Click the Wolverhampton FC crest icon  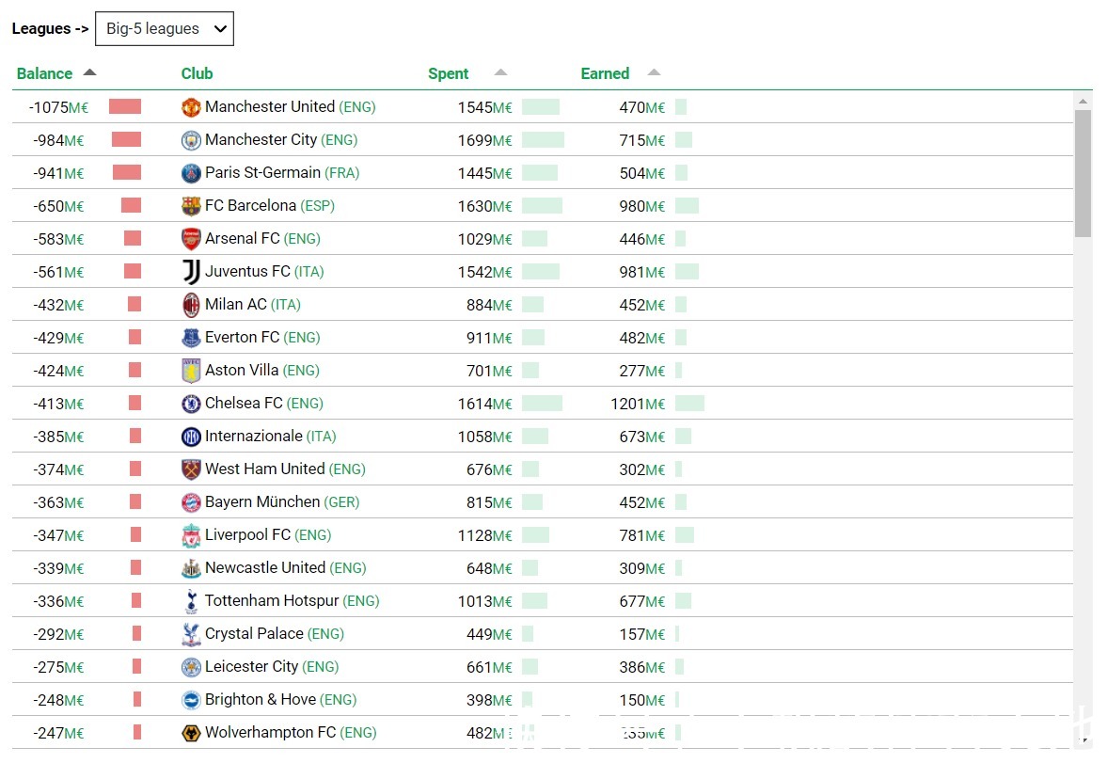[x=191, y=733]
